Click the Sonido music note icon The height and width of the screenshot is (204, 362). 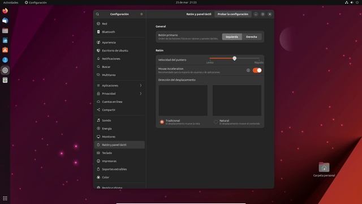(98, 120)
